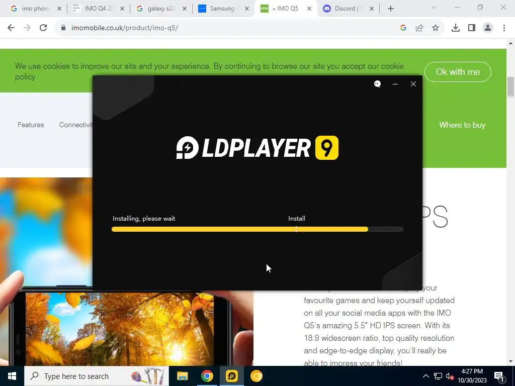Open the LDPlayer installer feedback chat icon
This screenshot has width=515, height=386.
coord(377,84)
